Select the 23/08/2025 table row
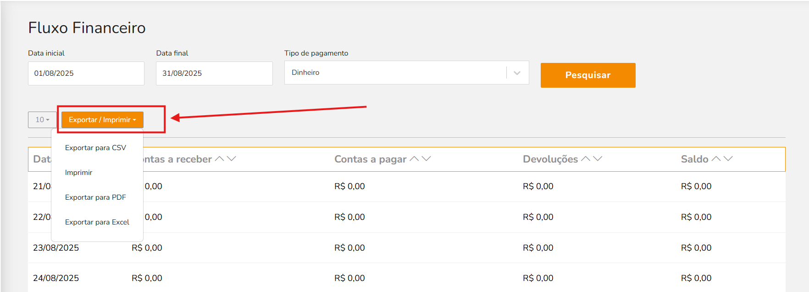Image resolution: width=809 pixels, height=292 pixels. pos(406,248)
